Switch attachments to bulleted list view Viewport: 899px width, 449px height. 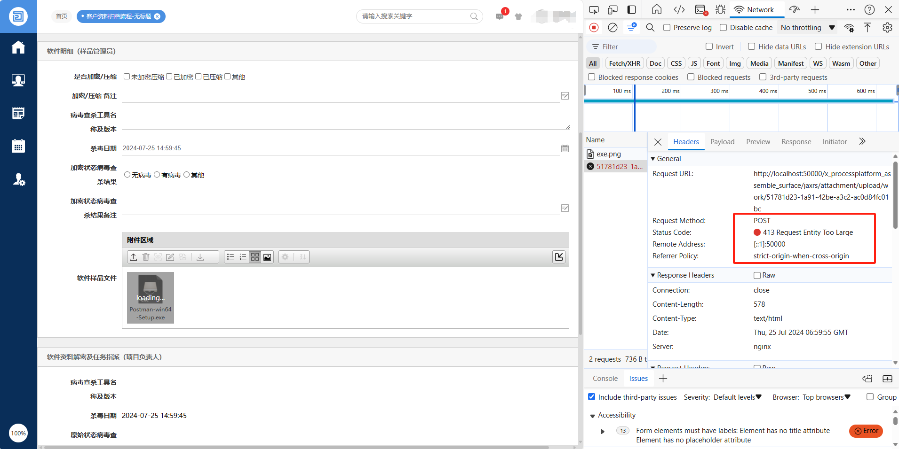(x=231, y=257)
